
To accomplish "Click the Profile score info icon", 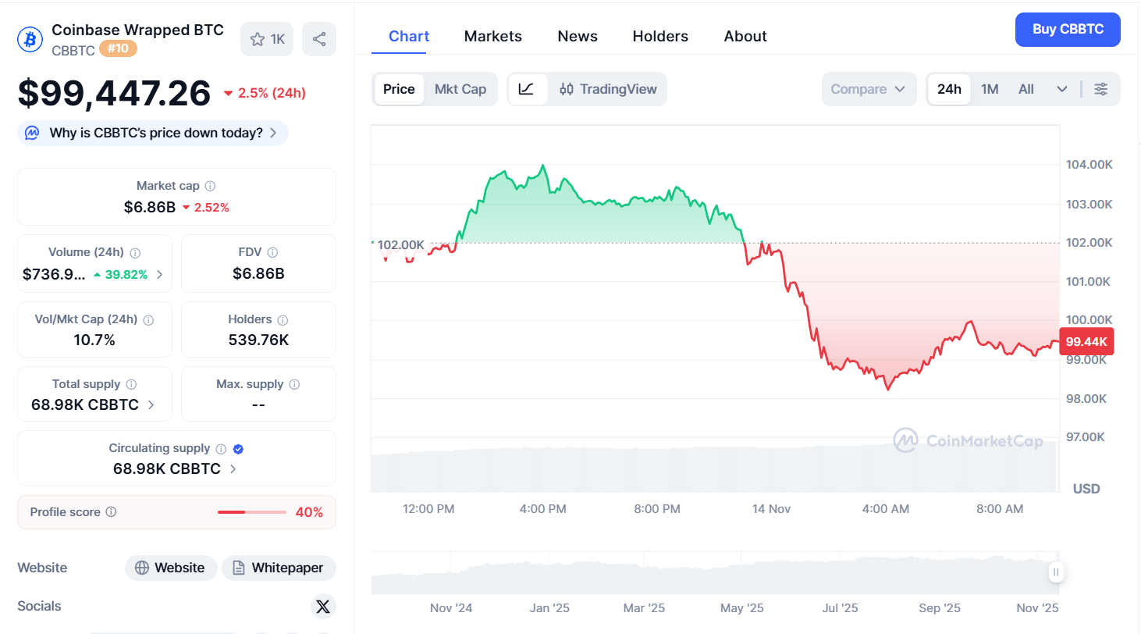I will click(111, 512).
